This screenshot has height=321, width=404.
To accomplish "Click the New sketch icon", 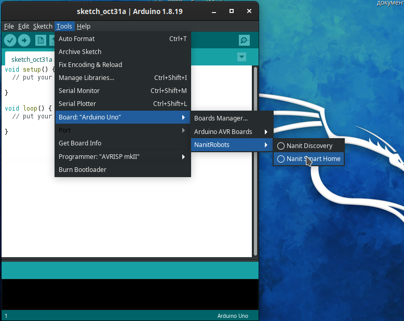I will click(x=41, y=40).
